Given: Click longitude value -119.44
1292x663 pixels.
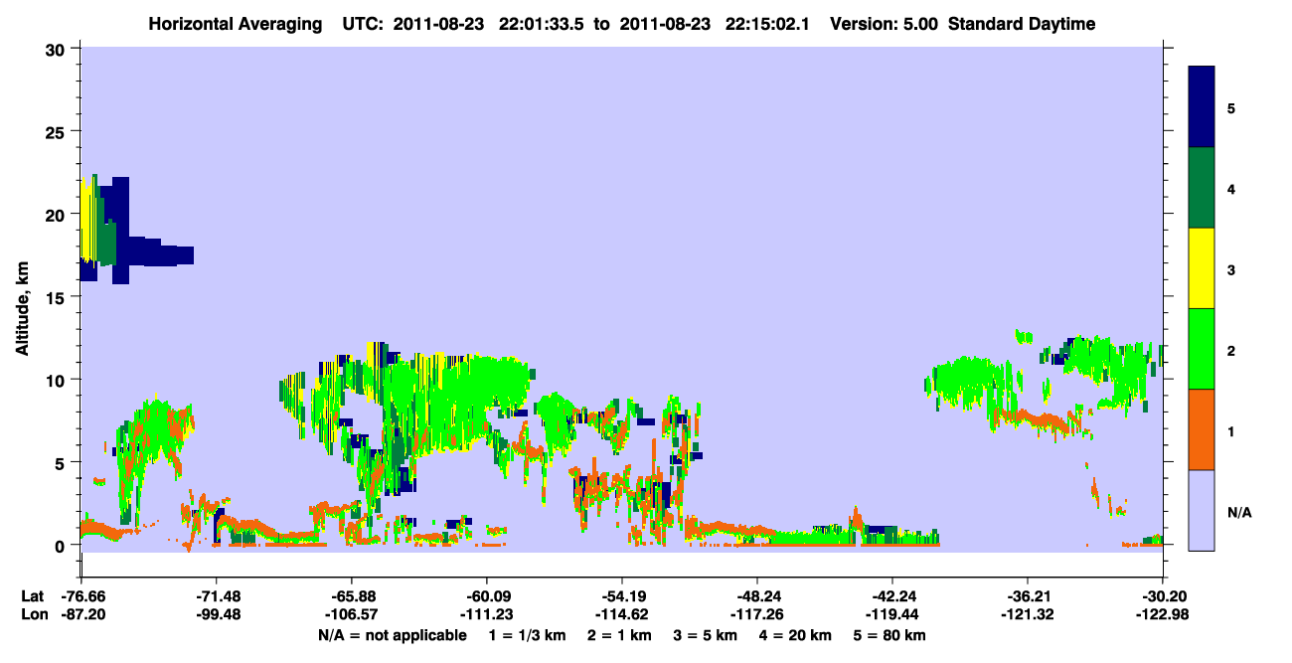Looking at the screenshot, I should [x=892, y=614].
